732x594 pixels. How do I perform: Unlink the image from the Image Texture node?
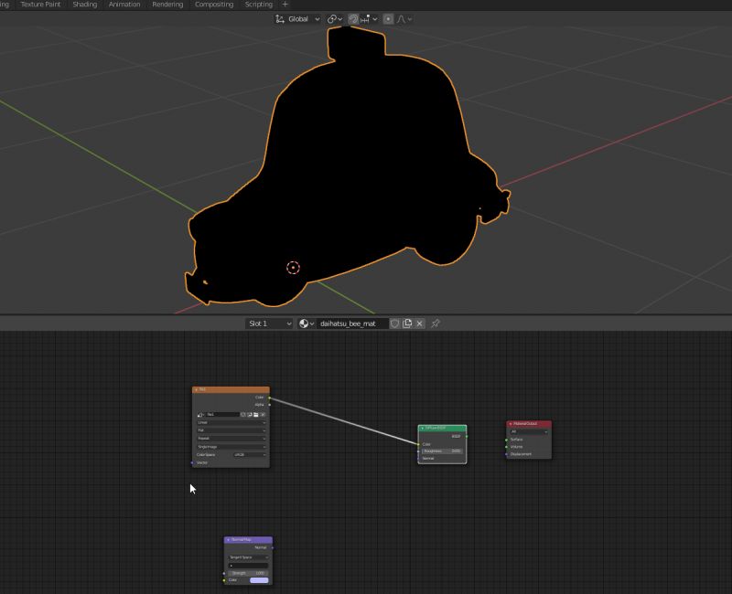[x=263, y=414]
